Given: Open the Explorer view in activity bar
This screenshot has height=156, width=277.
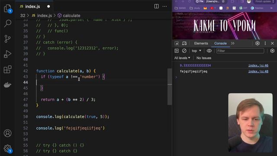Looking at the screenshot, I should 8,8.
